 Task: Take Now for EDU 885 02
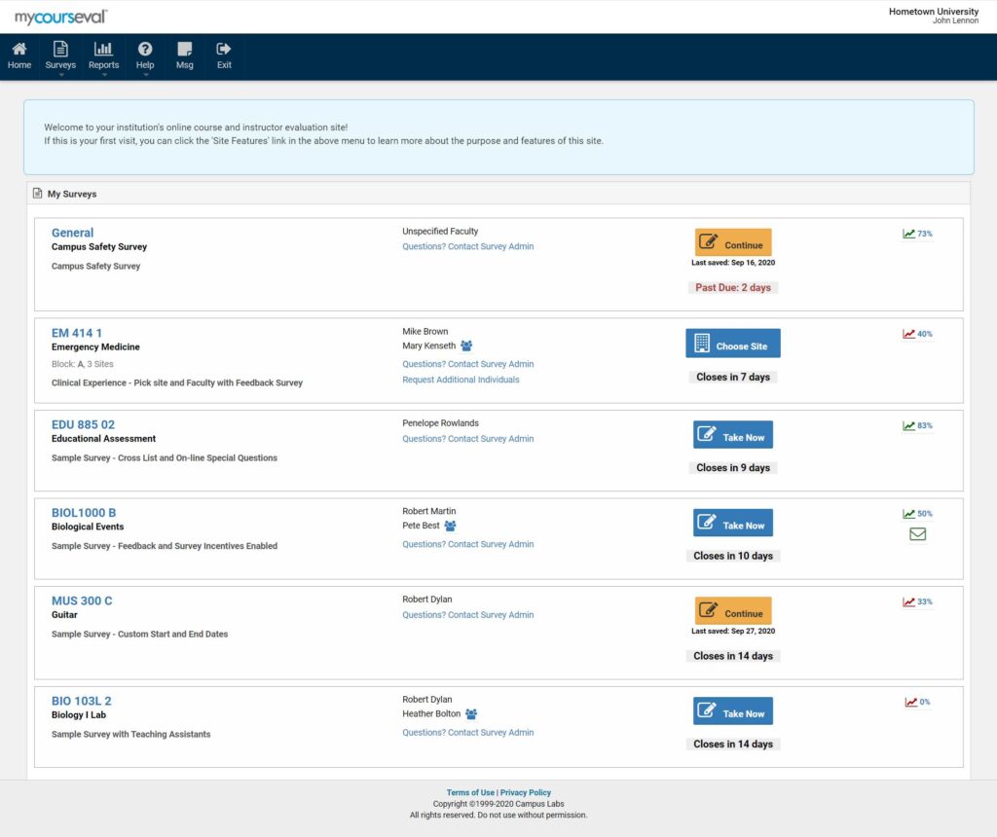tap(733, 435)
